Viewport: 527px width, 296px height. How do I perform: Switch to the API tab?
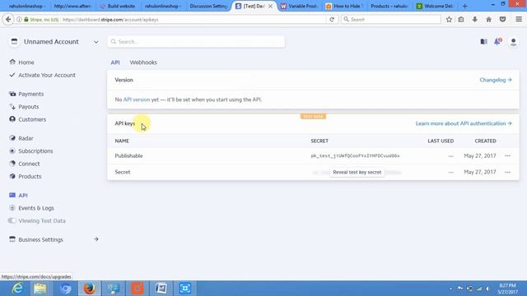pyautogui.click(x=115, y=62)
